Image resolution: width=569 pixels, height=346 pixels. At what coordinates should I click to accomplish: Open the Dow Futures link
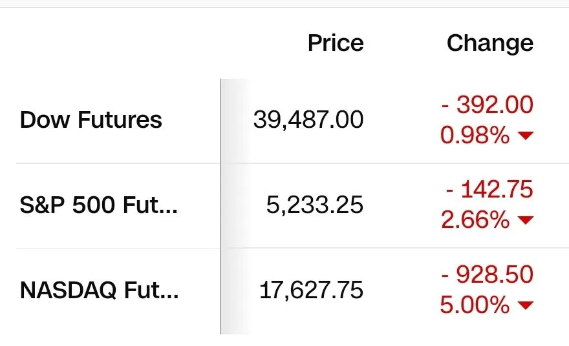click(x=91, y=119)
